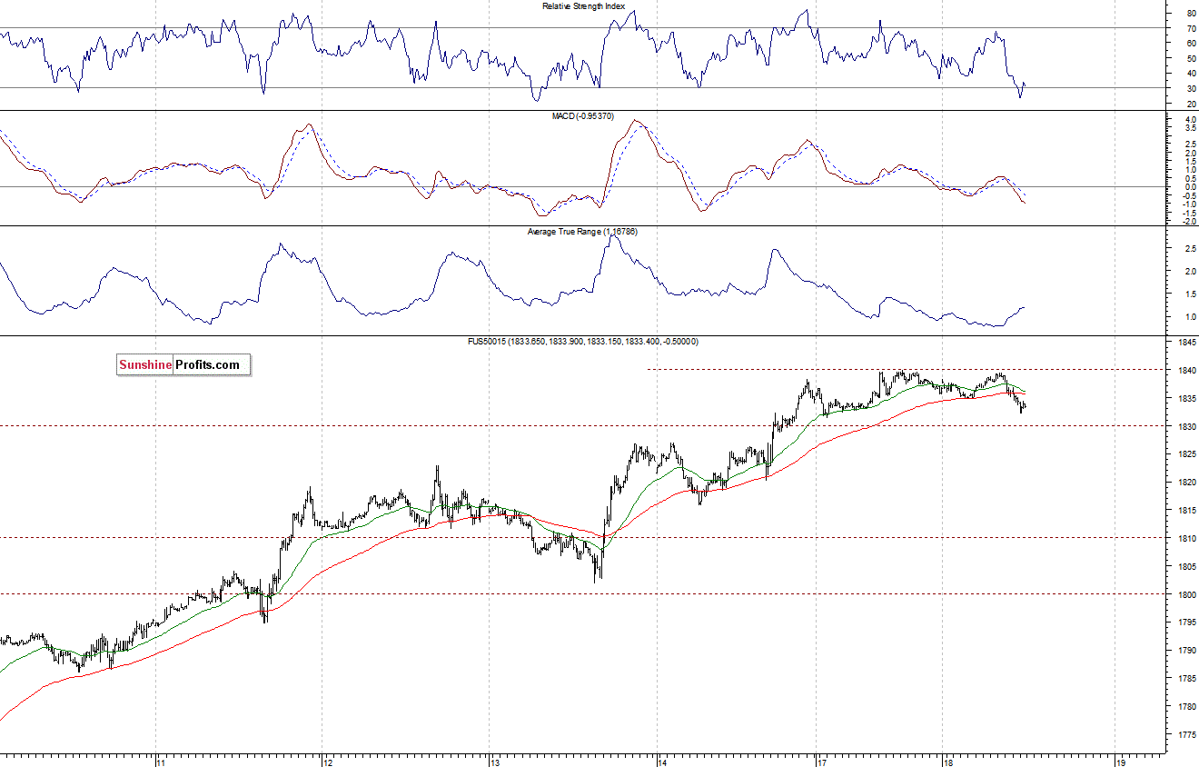
Task: Click the -2.0 label on MACD axis
Action: 1189,222
